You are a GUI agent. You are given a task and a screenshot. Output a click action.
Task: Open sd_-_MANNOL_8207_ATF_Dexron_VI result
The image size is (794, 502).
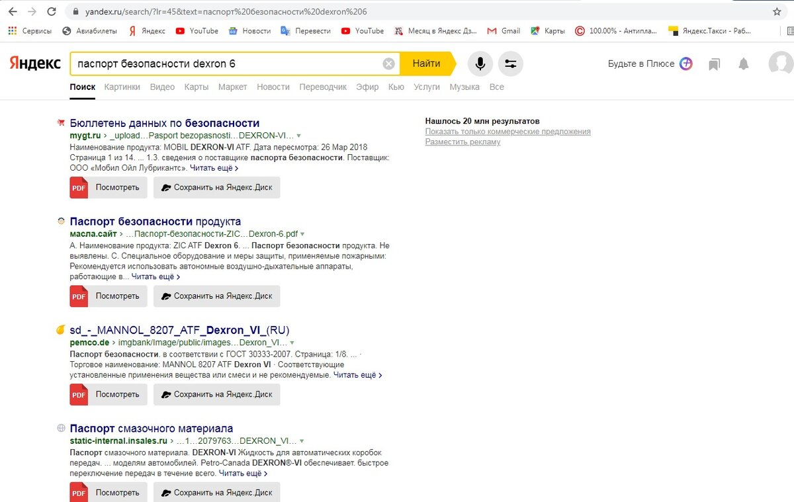pyautogui.click(x=179, y=330)
